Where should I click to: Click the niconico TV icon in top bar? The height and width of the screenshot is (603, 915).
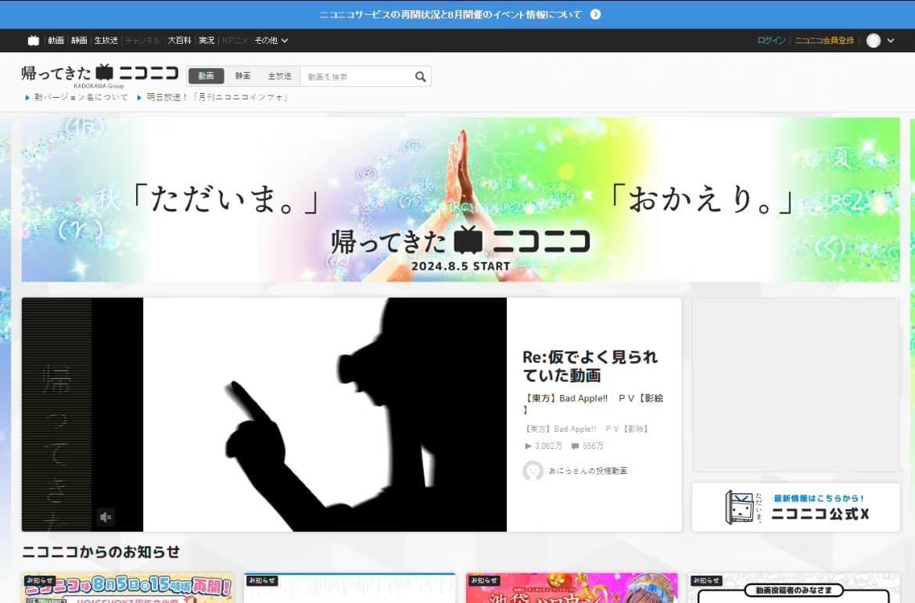coord(34,40)
